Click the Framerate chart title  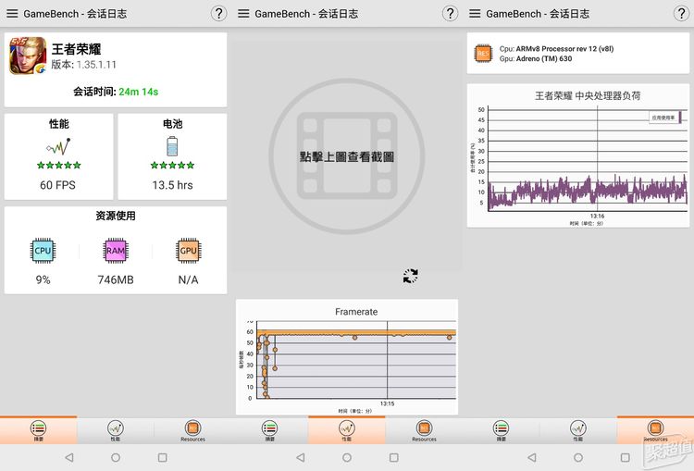point(356,312)
